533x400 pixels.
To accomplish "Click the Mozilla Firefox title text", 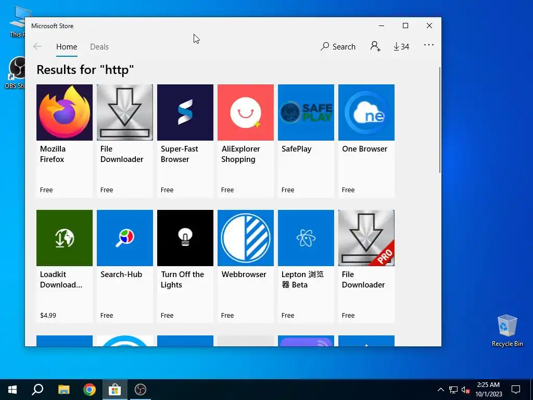I will click(53, 154).
